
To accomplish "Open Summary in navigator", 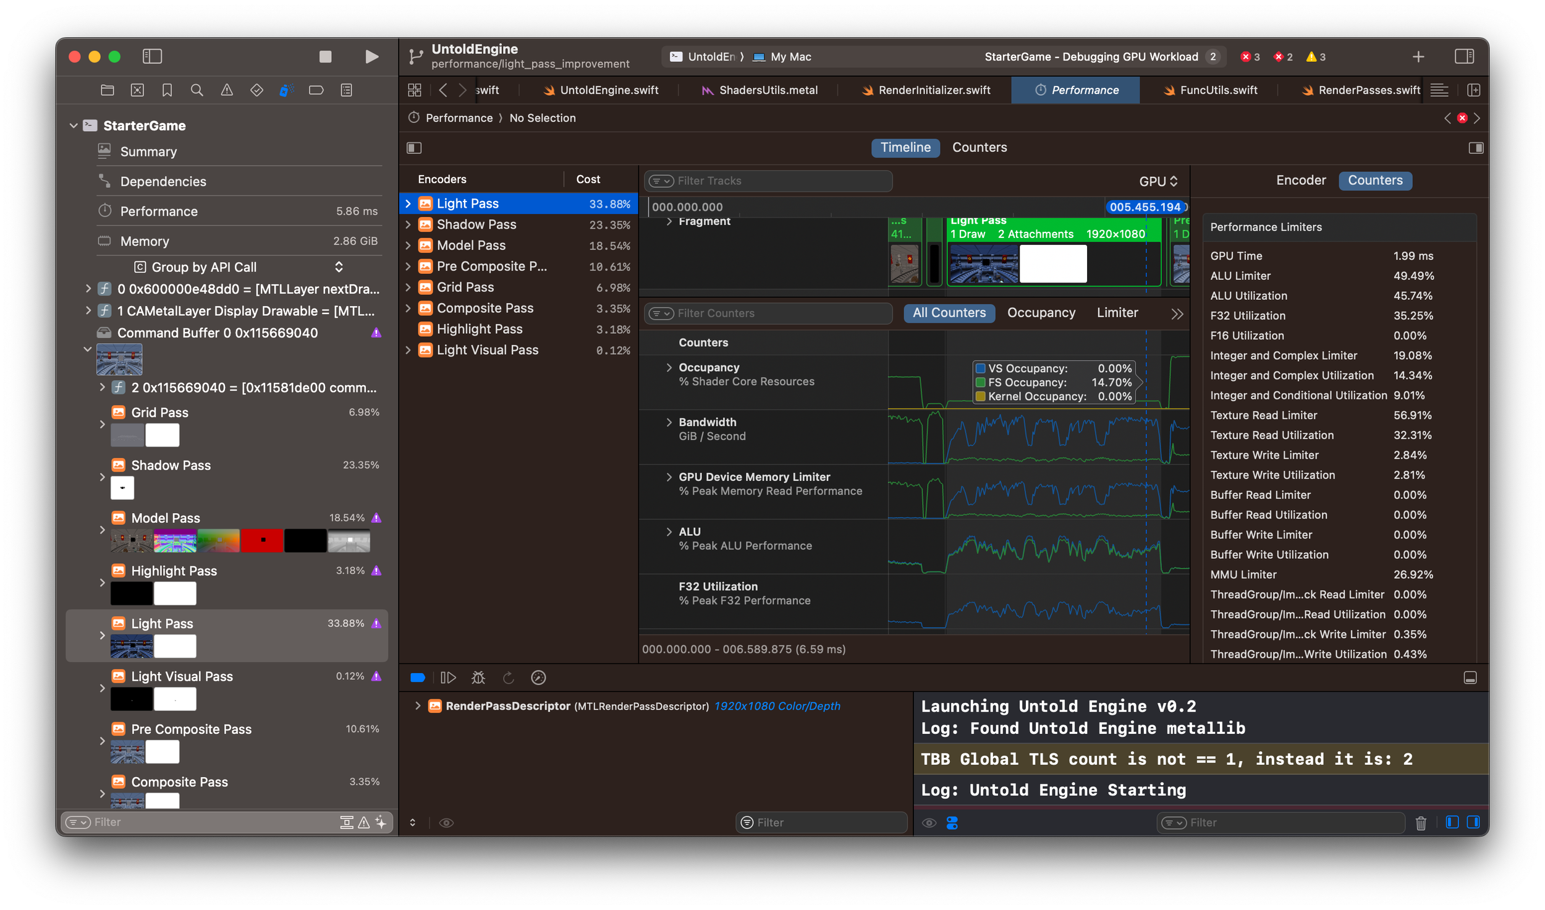I will tap(148, 151).
